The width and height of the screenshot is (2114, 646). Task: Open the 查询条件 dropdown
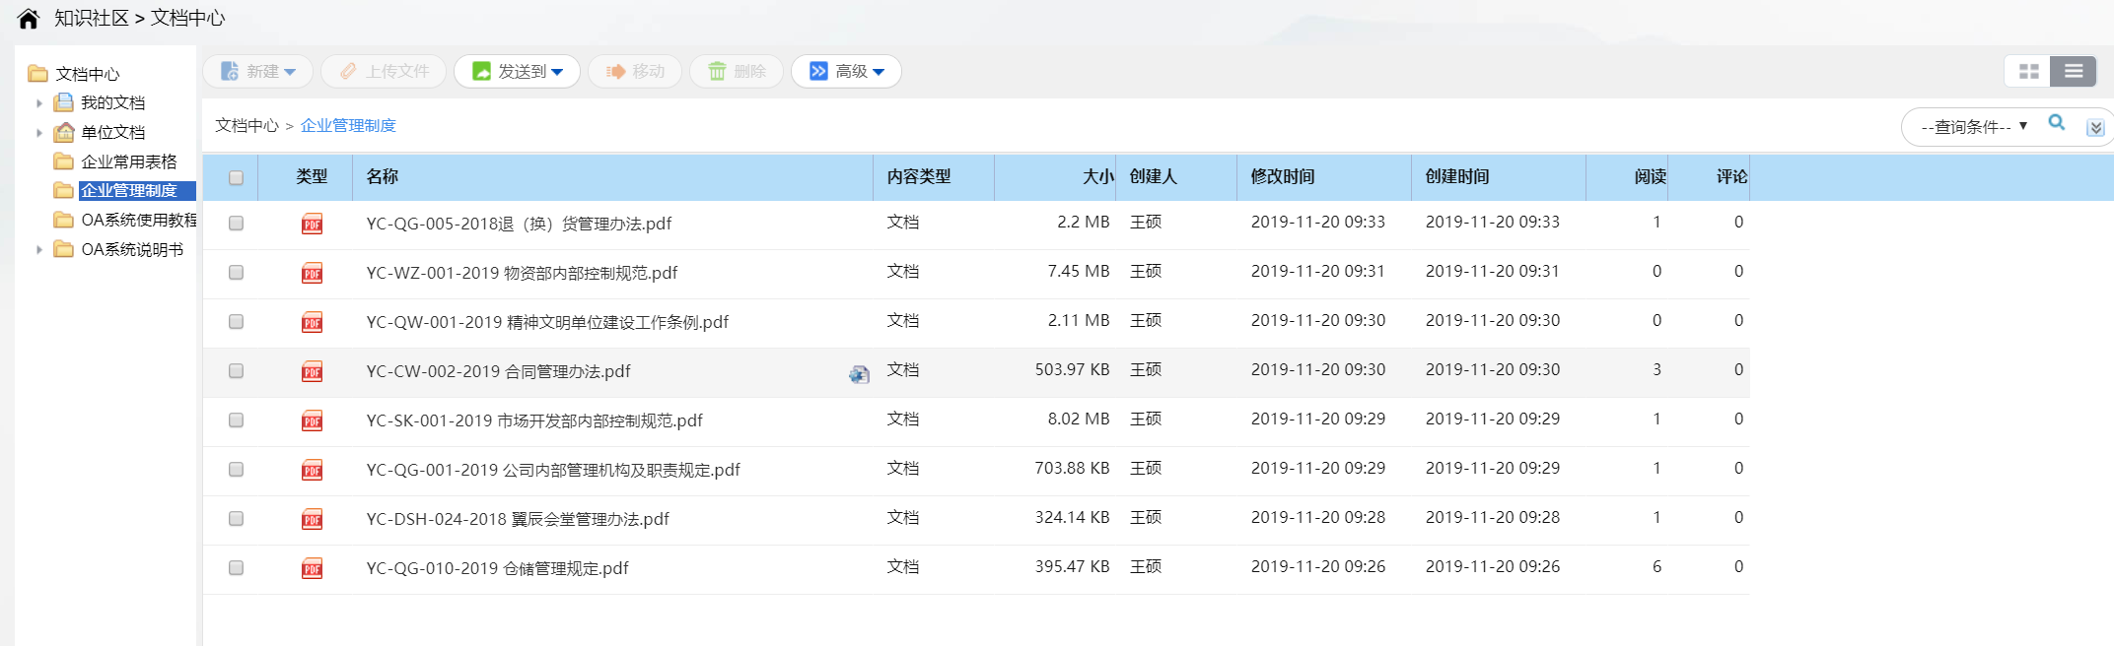point(1973,127)
